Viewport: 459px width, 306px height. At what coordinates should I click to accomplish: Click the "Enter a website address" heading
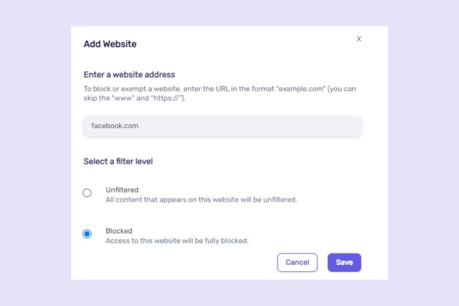click(x=129, y=75)
